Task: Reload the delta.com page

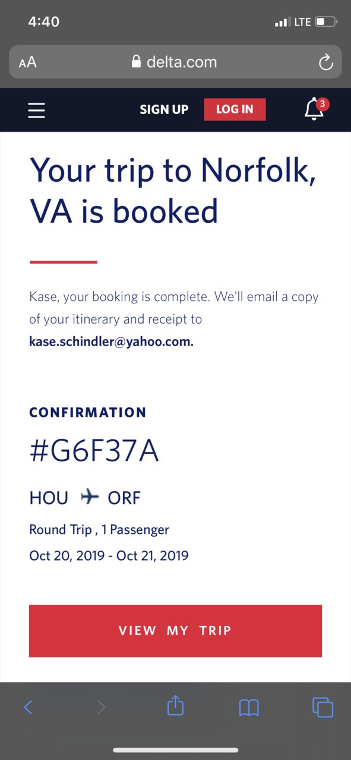Action: (325, 62)
